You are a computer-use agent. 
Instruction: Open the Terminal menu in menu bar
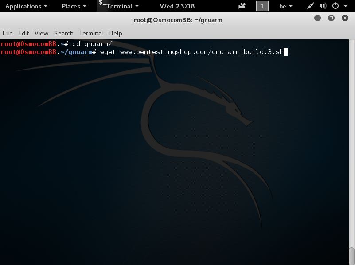coord(91,33)
